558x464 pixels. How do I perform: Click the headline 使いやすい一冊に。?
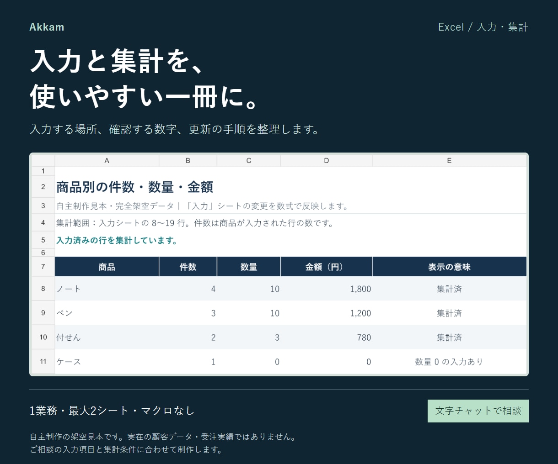(x=145, y=96)
